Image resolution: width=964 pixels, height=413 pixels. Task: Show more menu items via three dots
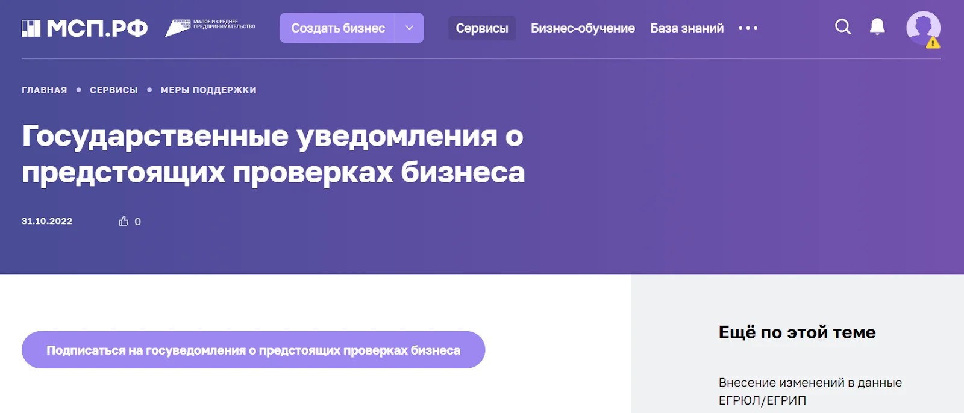[748, 28]
